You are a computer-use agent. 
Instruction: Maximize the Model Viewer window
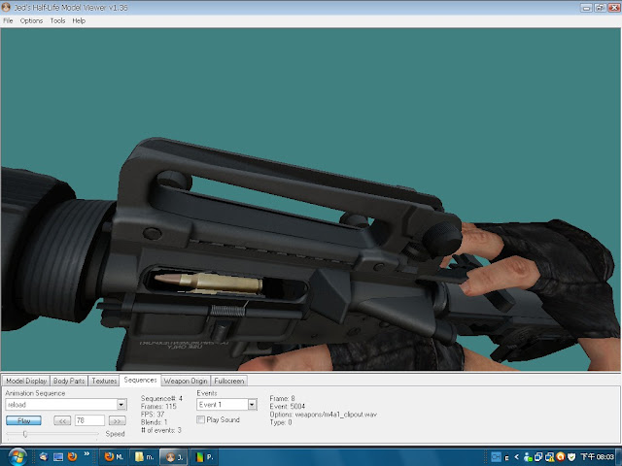[x=600, y=8]
